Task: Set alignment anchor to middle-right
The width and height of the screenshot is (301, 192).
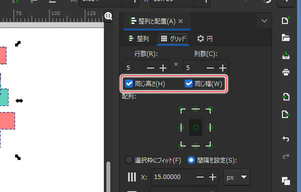Action: coord(210,127)
